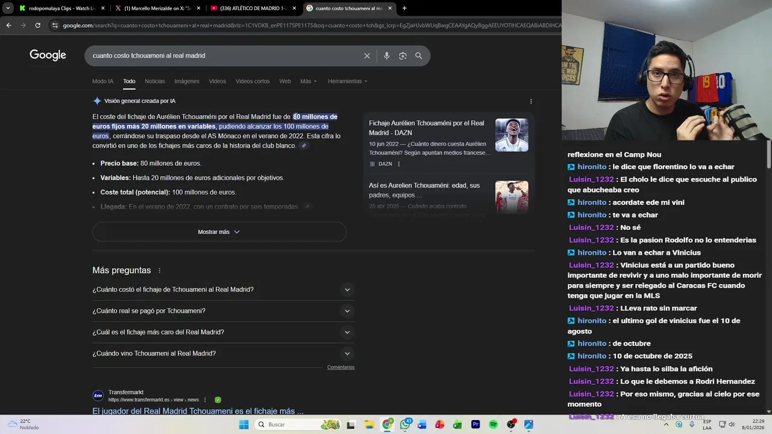Open the Chrome tab search chevron

tap(8, 8)
